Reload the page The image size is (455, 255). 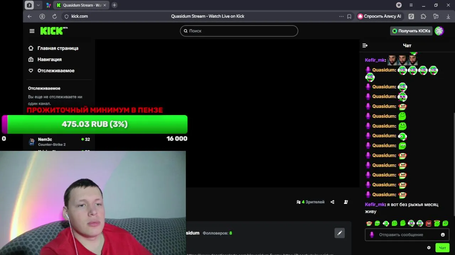pos(54,16)
